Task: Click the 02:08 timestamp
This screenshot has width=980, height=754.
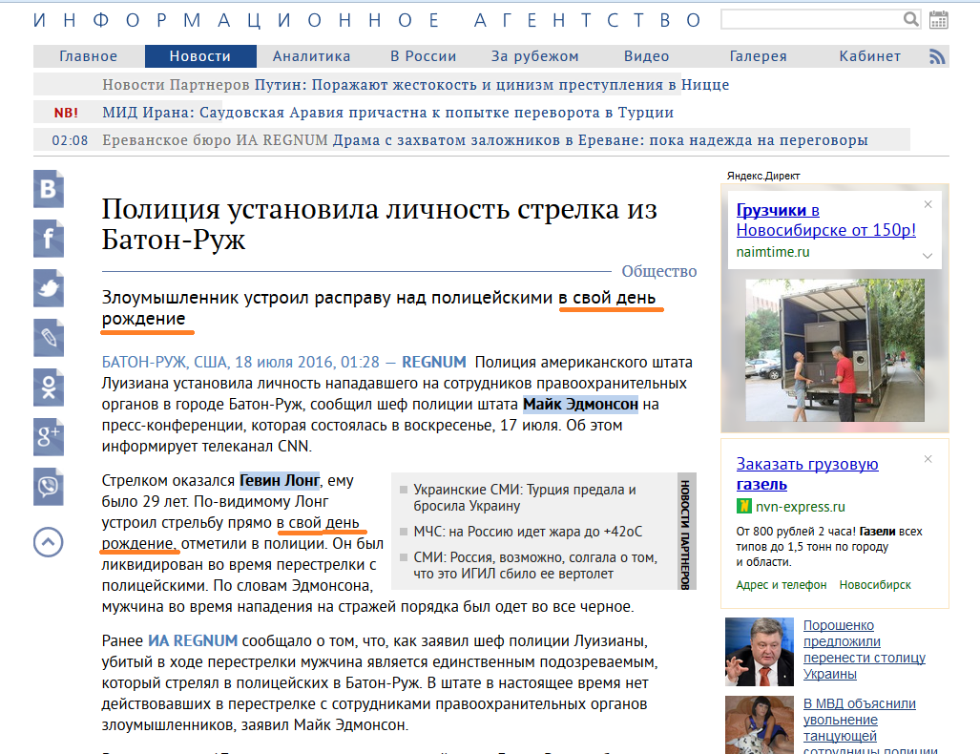Action: 70,140
